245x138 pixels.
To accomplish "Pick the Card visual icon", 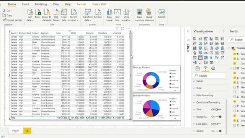I will (211, 53).
